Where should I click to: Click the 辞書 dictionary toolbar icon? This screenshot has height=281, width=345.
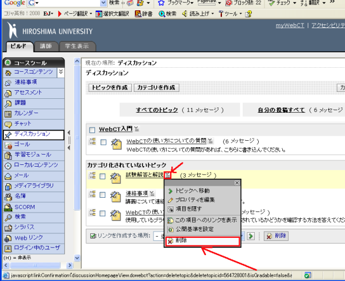coord(138,14)
